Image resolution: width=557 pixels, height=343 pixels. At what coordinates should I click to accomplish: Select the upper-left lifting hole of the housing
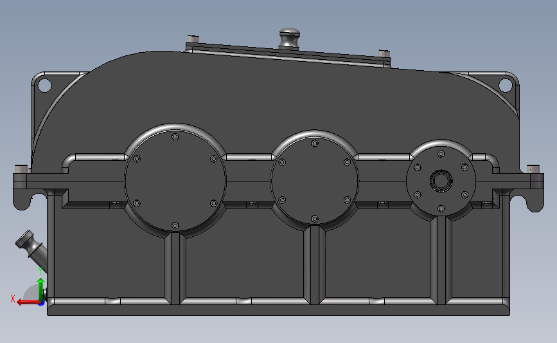tap(44, 86)
